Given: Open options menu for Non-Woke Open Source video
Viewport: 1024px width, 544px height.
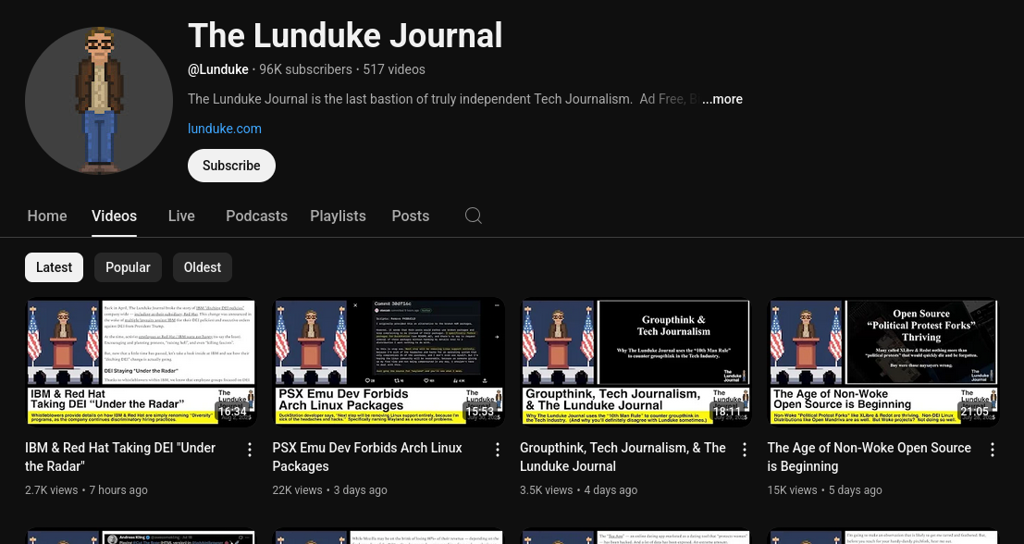Looking at the screenshot, I should coord(992,450).
